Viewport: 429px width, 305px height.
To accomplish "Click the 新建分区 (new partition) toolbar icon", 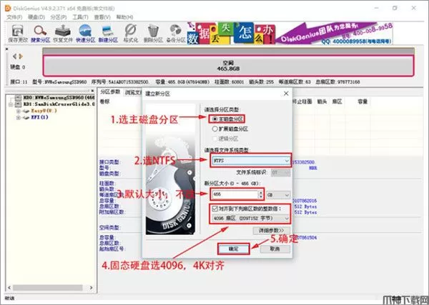I will 108,34.
